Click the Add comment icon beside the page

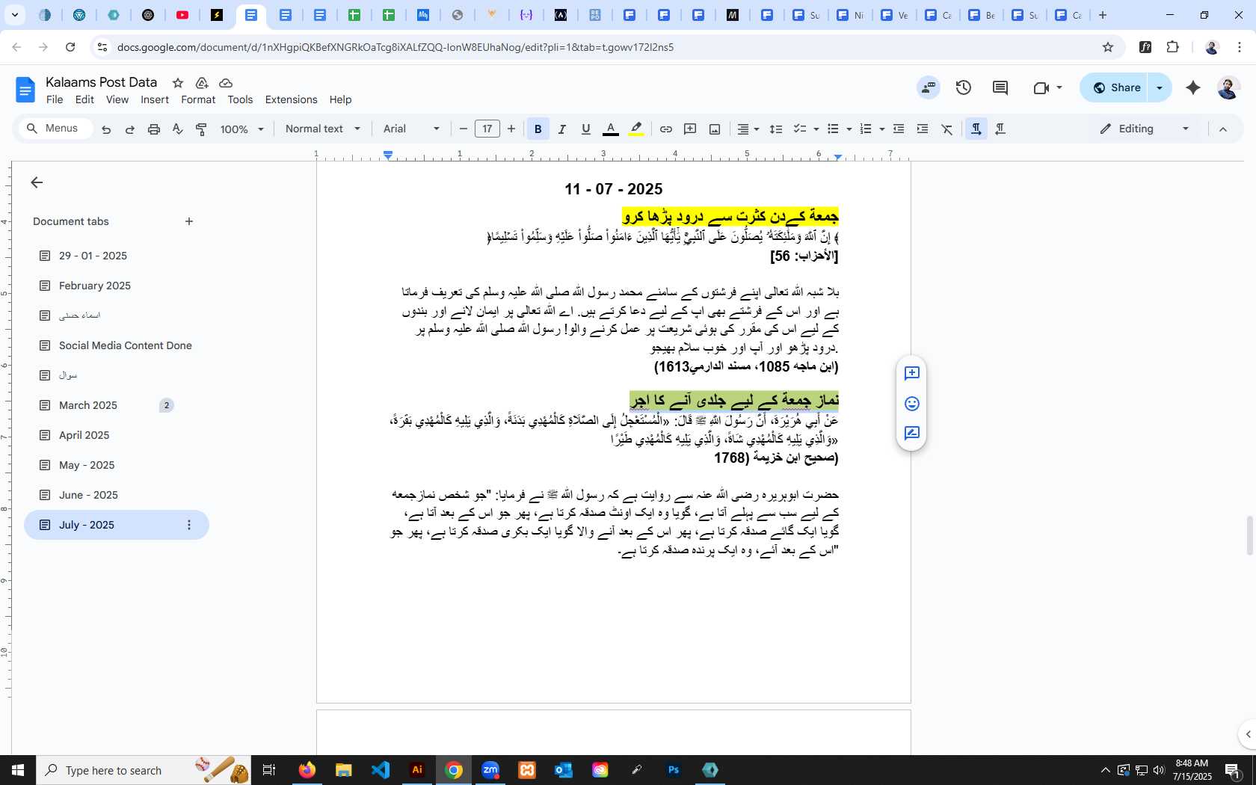pyautogui.click(x=911, y=373)
